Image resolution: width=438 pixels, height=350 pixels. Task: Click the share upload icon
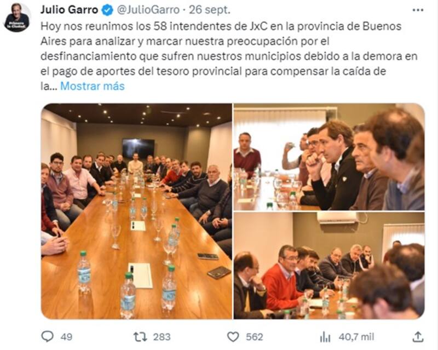pos(418,337)
